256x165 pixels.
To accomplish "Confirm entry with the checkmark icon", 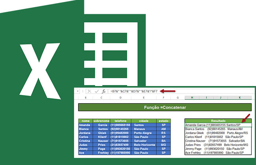I will (96, 92).
